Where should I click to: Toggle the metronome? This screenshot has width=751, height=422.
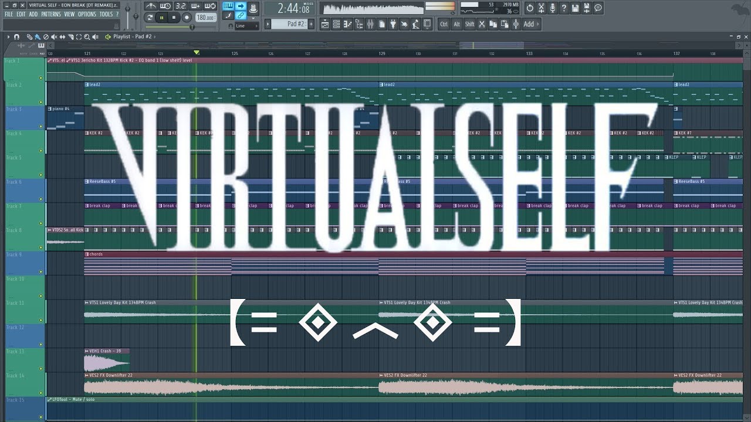151,6
